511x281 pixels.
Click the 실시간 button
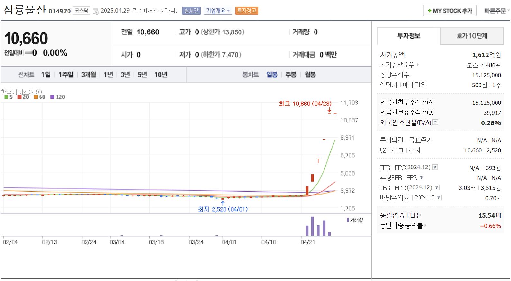coord(191,11)
